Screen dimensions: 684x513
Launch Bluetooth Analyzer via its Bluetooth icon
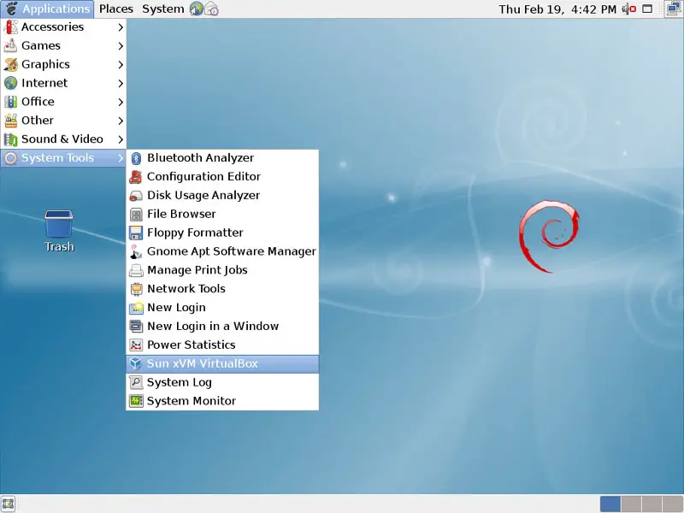coord(137,158)
